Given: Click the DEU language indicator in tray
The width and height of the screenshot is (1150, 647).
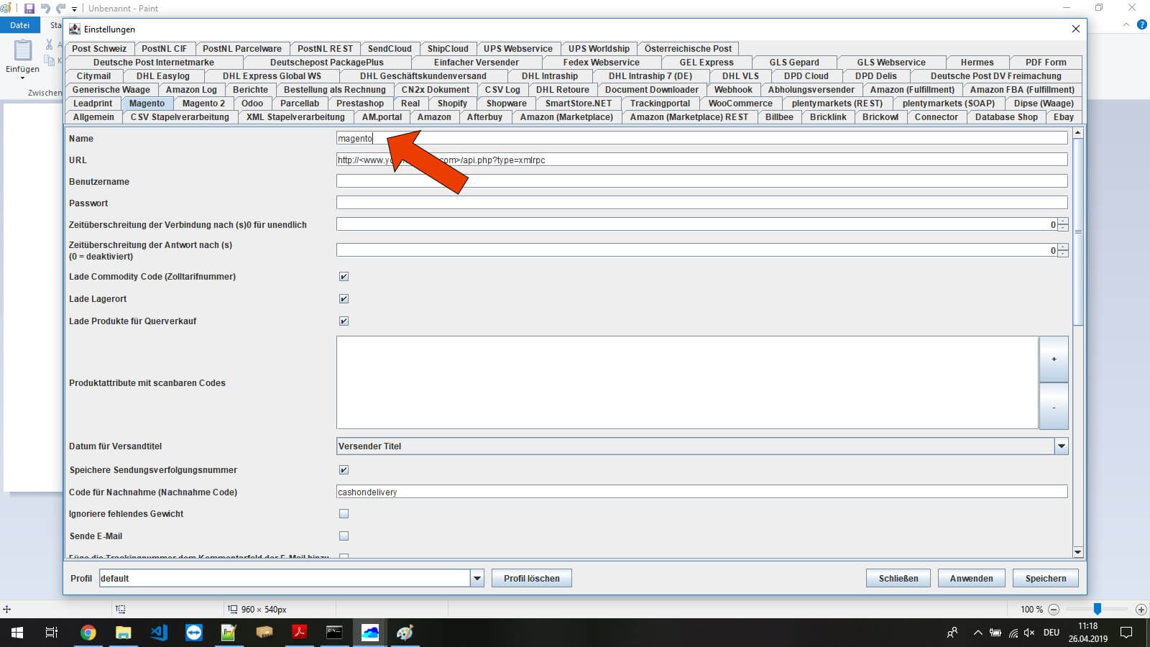Looking at the screenshot, I should 1052,633.
